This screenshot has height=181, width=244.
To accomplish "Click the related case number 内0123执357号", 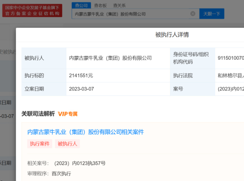I will (x=80, y=163).
